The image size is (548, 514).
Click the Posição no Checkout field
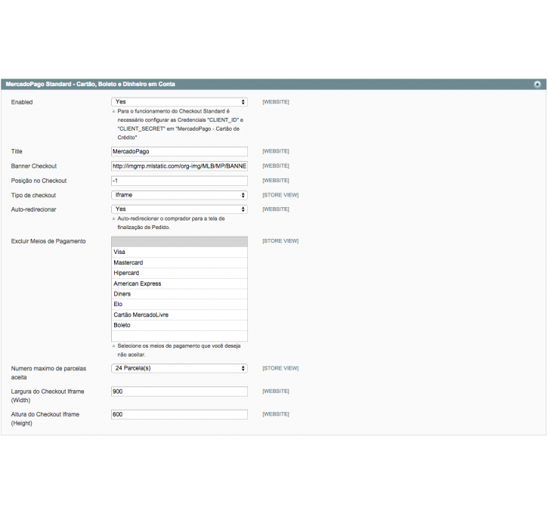tap(179, 181)
